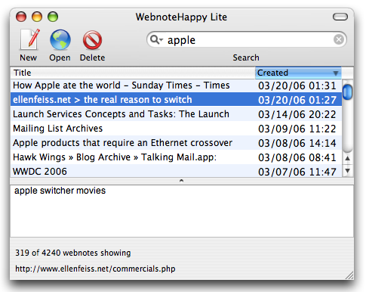
Task: Click the date 03/09/06 11:22
Action: pos(297,129)
